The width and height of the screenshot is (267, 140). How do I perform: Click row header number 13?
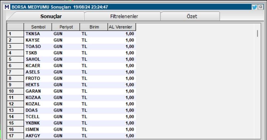[15, 110]
